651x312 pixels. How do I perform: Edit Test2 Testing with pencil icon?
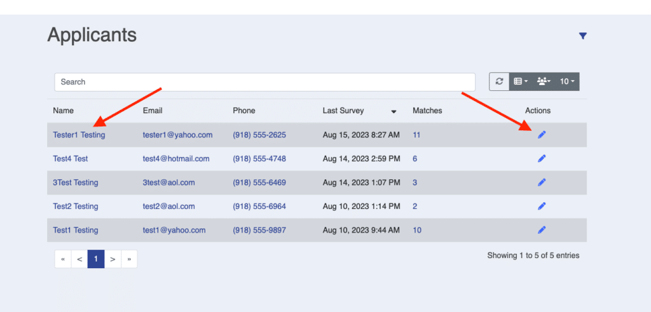point(542,206)
